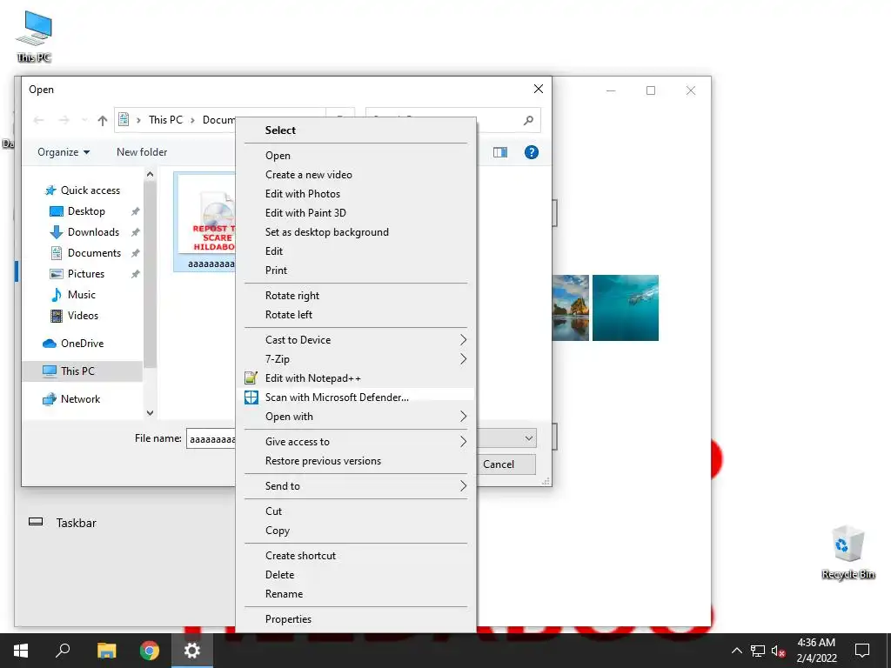Image resolution: width=891 pixels, height=668 pixels.
Task: Switch to Settings gear in taskbar
Action: [x=192, y=651]
